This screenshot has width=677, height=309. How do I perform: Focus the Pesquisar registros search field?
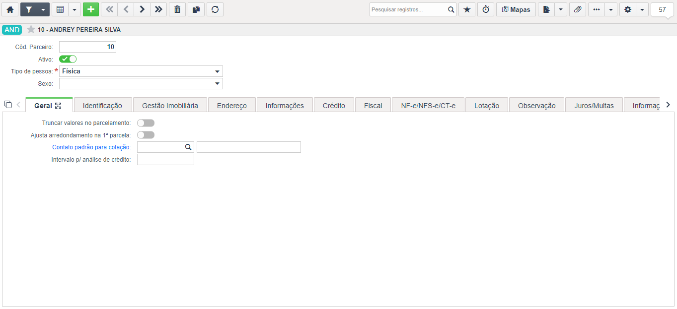click(x=408, y=9)
